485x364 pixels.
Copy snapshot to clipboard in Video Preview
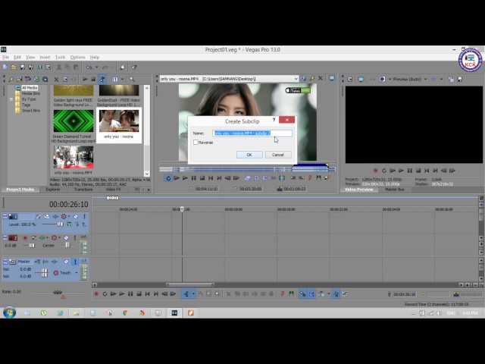[451, 79]
